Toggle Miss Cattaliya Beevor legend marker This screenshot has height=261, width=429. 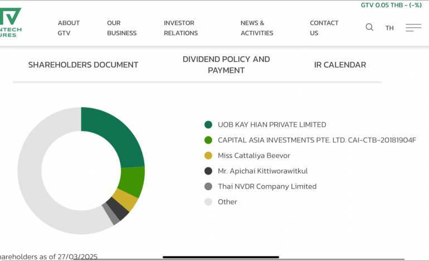click(208, 156)
